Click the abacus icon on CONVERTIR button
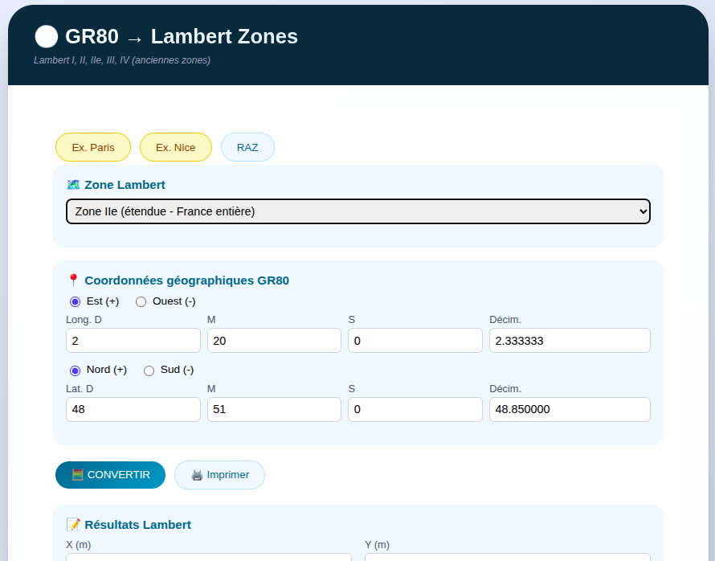The image size is (715, 561). (x=77, y=475)
